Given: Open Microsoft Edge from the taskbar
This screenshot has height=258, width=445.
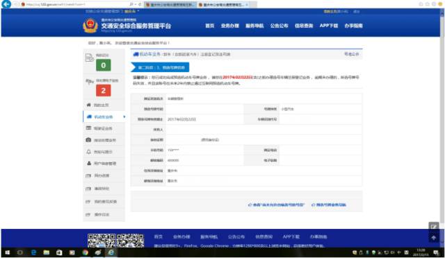Looking at the screenshot, I should click(33, 252).
